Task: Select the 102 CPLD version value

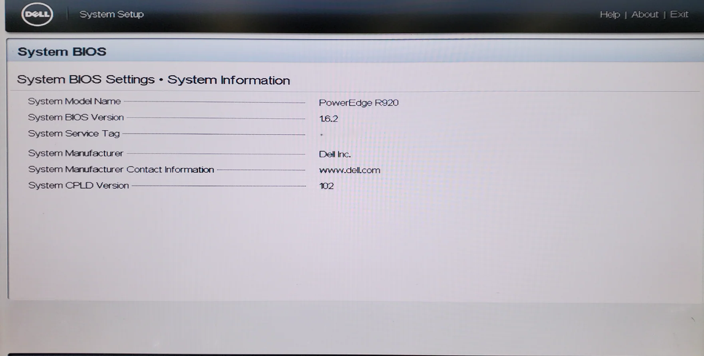Action: click(326, 186)
